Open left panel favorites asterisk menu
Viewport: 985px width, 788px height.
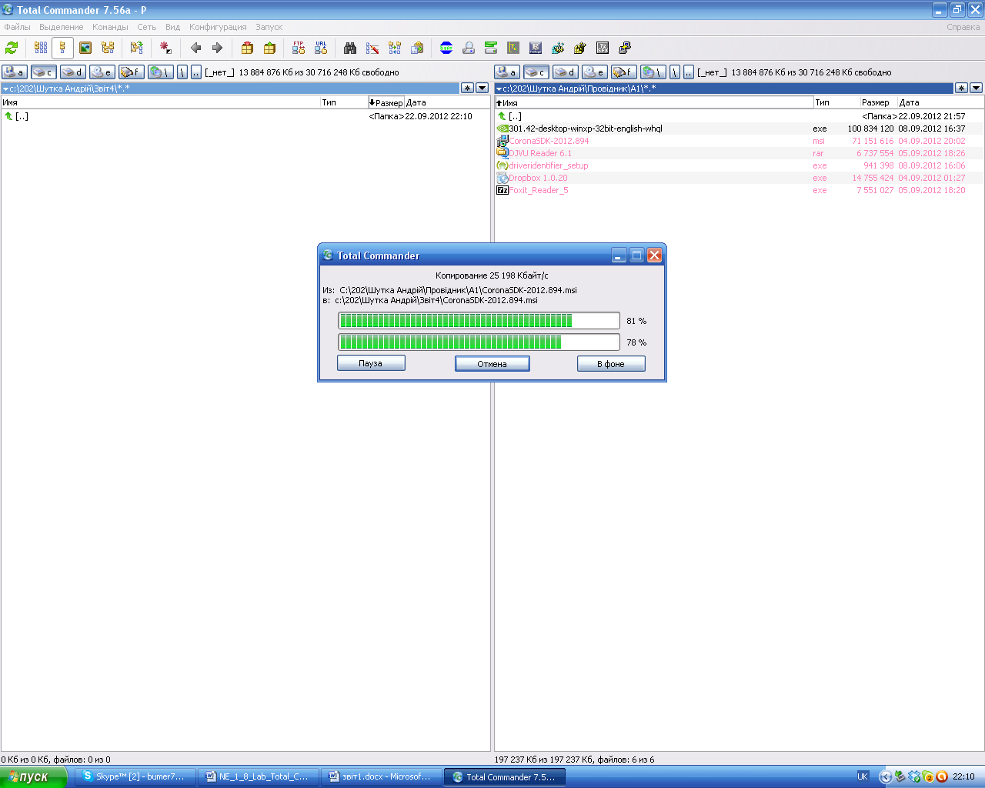click(467, 88)
